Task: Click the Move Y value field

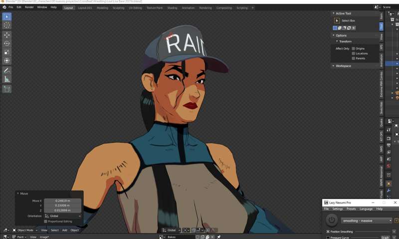Action: tap(63, 206)
